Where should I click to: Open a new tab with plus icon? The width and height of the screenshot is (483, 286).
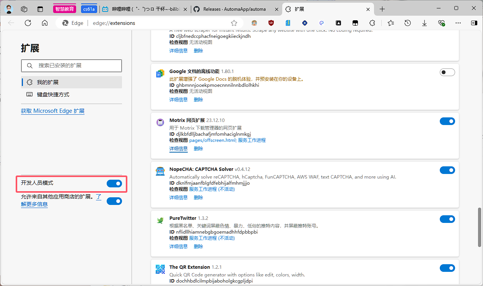coord(382,9)
